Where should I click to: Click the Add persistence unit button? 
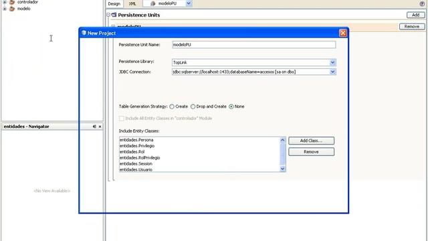[415, 15]
